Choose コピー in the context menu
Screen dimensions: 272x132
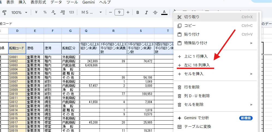(215, 26)
